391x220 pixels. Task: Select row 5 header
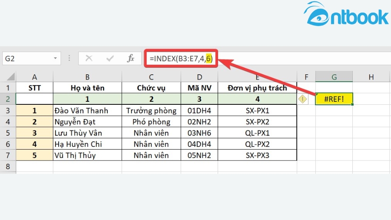tap(8, 133)
